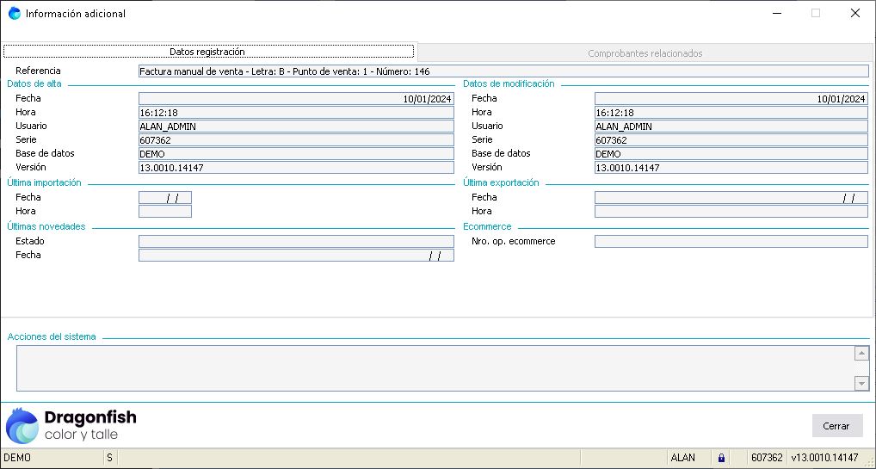Click the Últimas novedades Fecha field
The height and width of the screenshot is (469, 876).
tap(296, 256)
